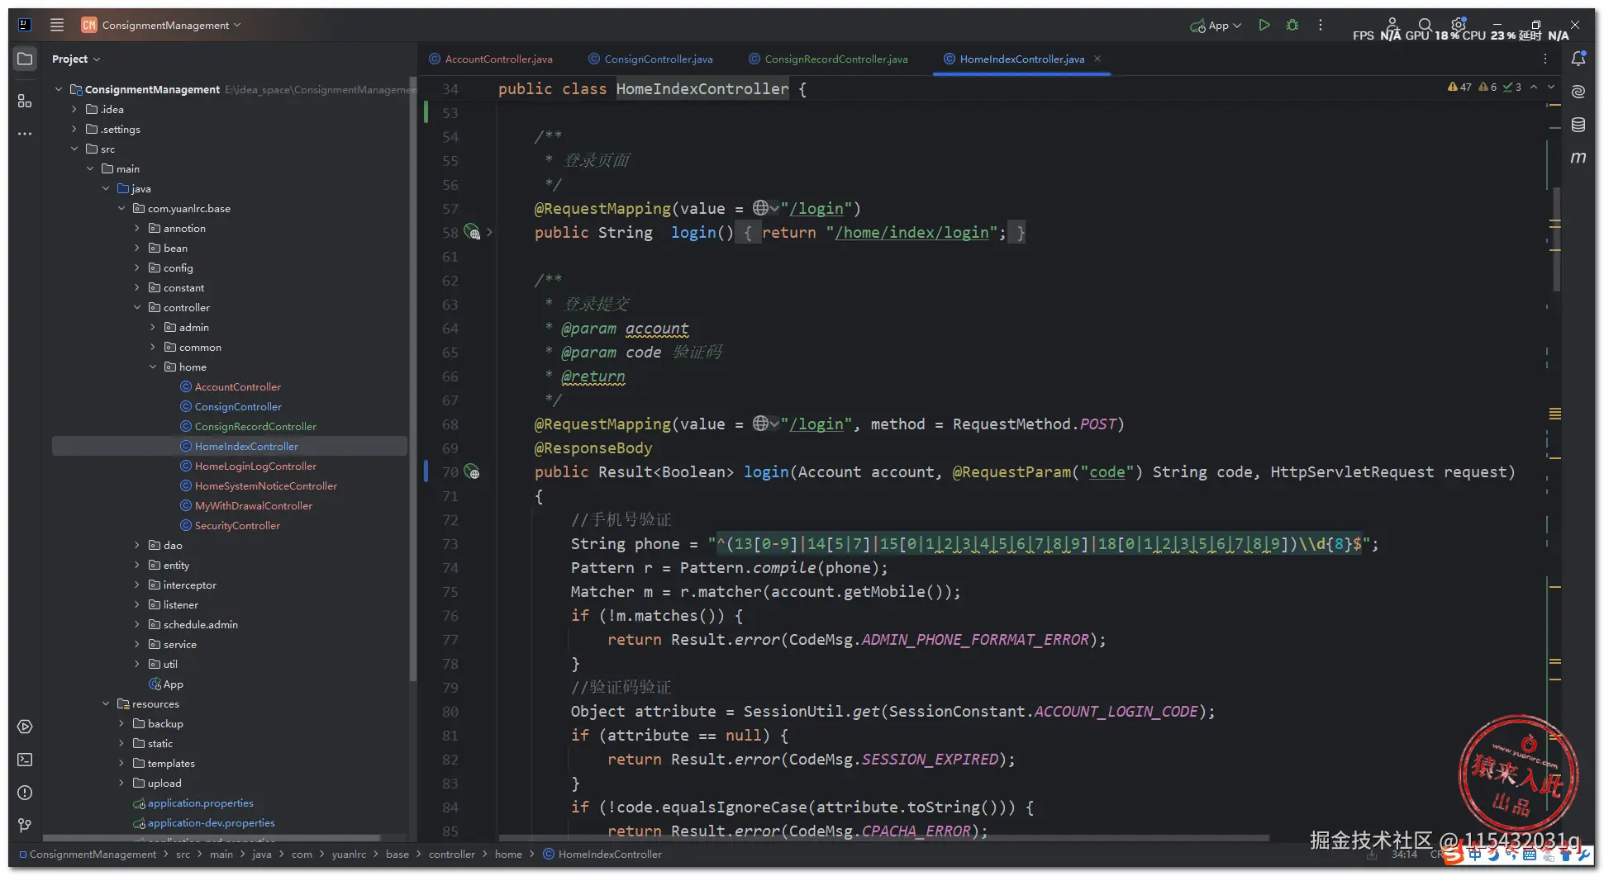Open the Project view dropdown
This screenshot has width=1604, height=876.
click(x=75, y=59)
